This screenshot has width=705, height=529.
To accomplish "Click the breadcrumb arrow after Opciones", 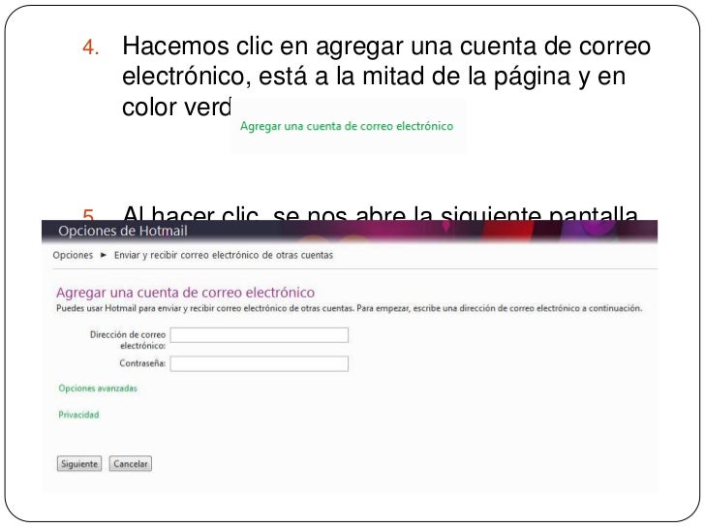I will (104, 255).
